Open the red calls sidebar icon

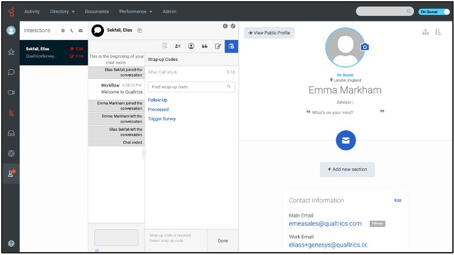(11, 113)
